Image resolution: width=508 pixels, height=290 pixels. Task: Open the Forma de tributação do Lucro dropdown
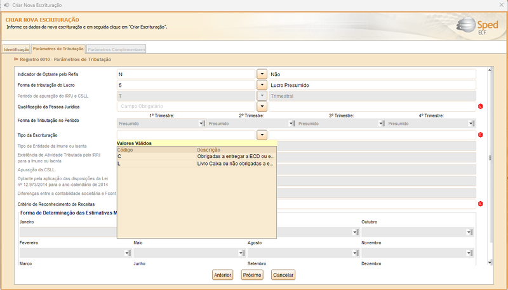(x=262, y=85)
